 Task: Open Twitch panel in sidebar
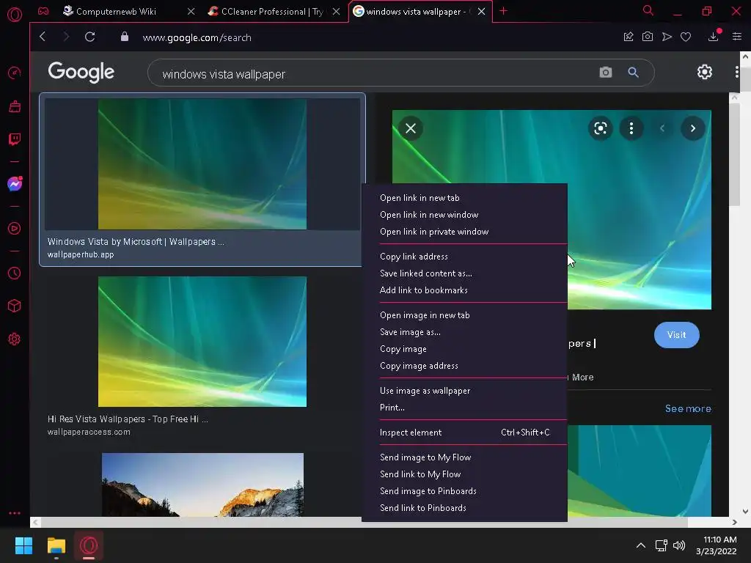(x=15, y=139)
